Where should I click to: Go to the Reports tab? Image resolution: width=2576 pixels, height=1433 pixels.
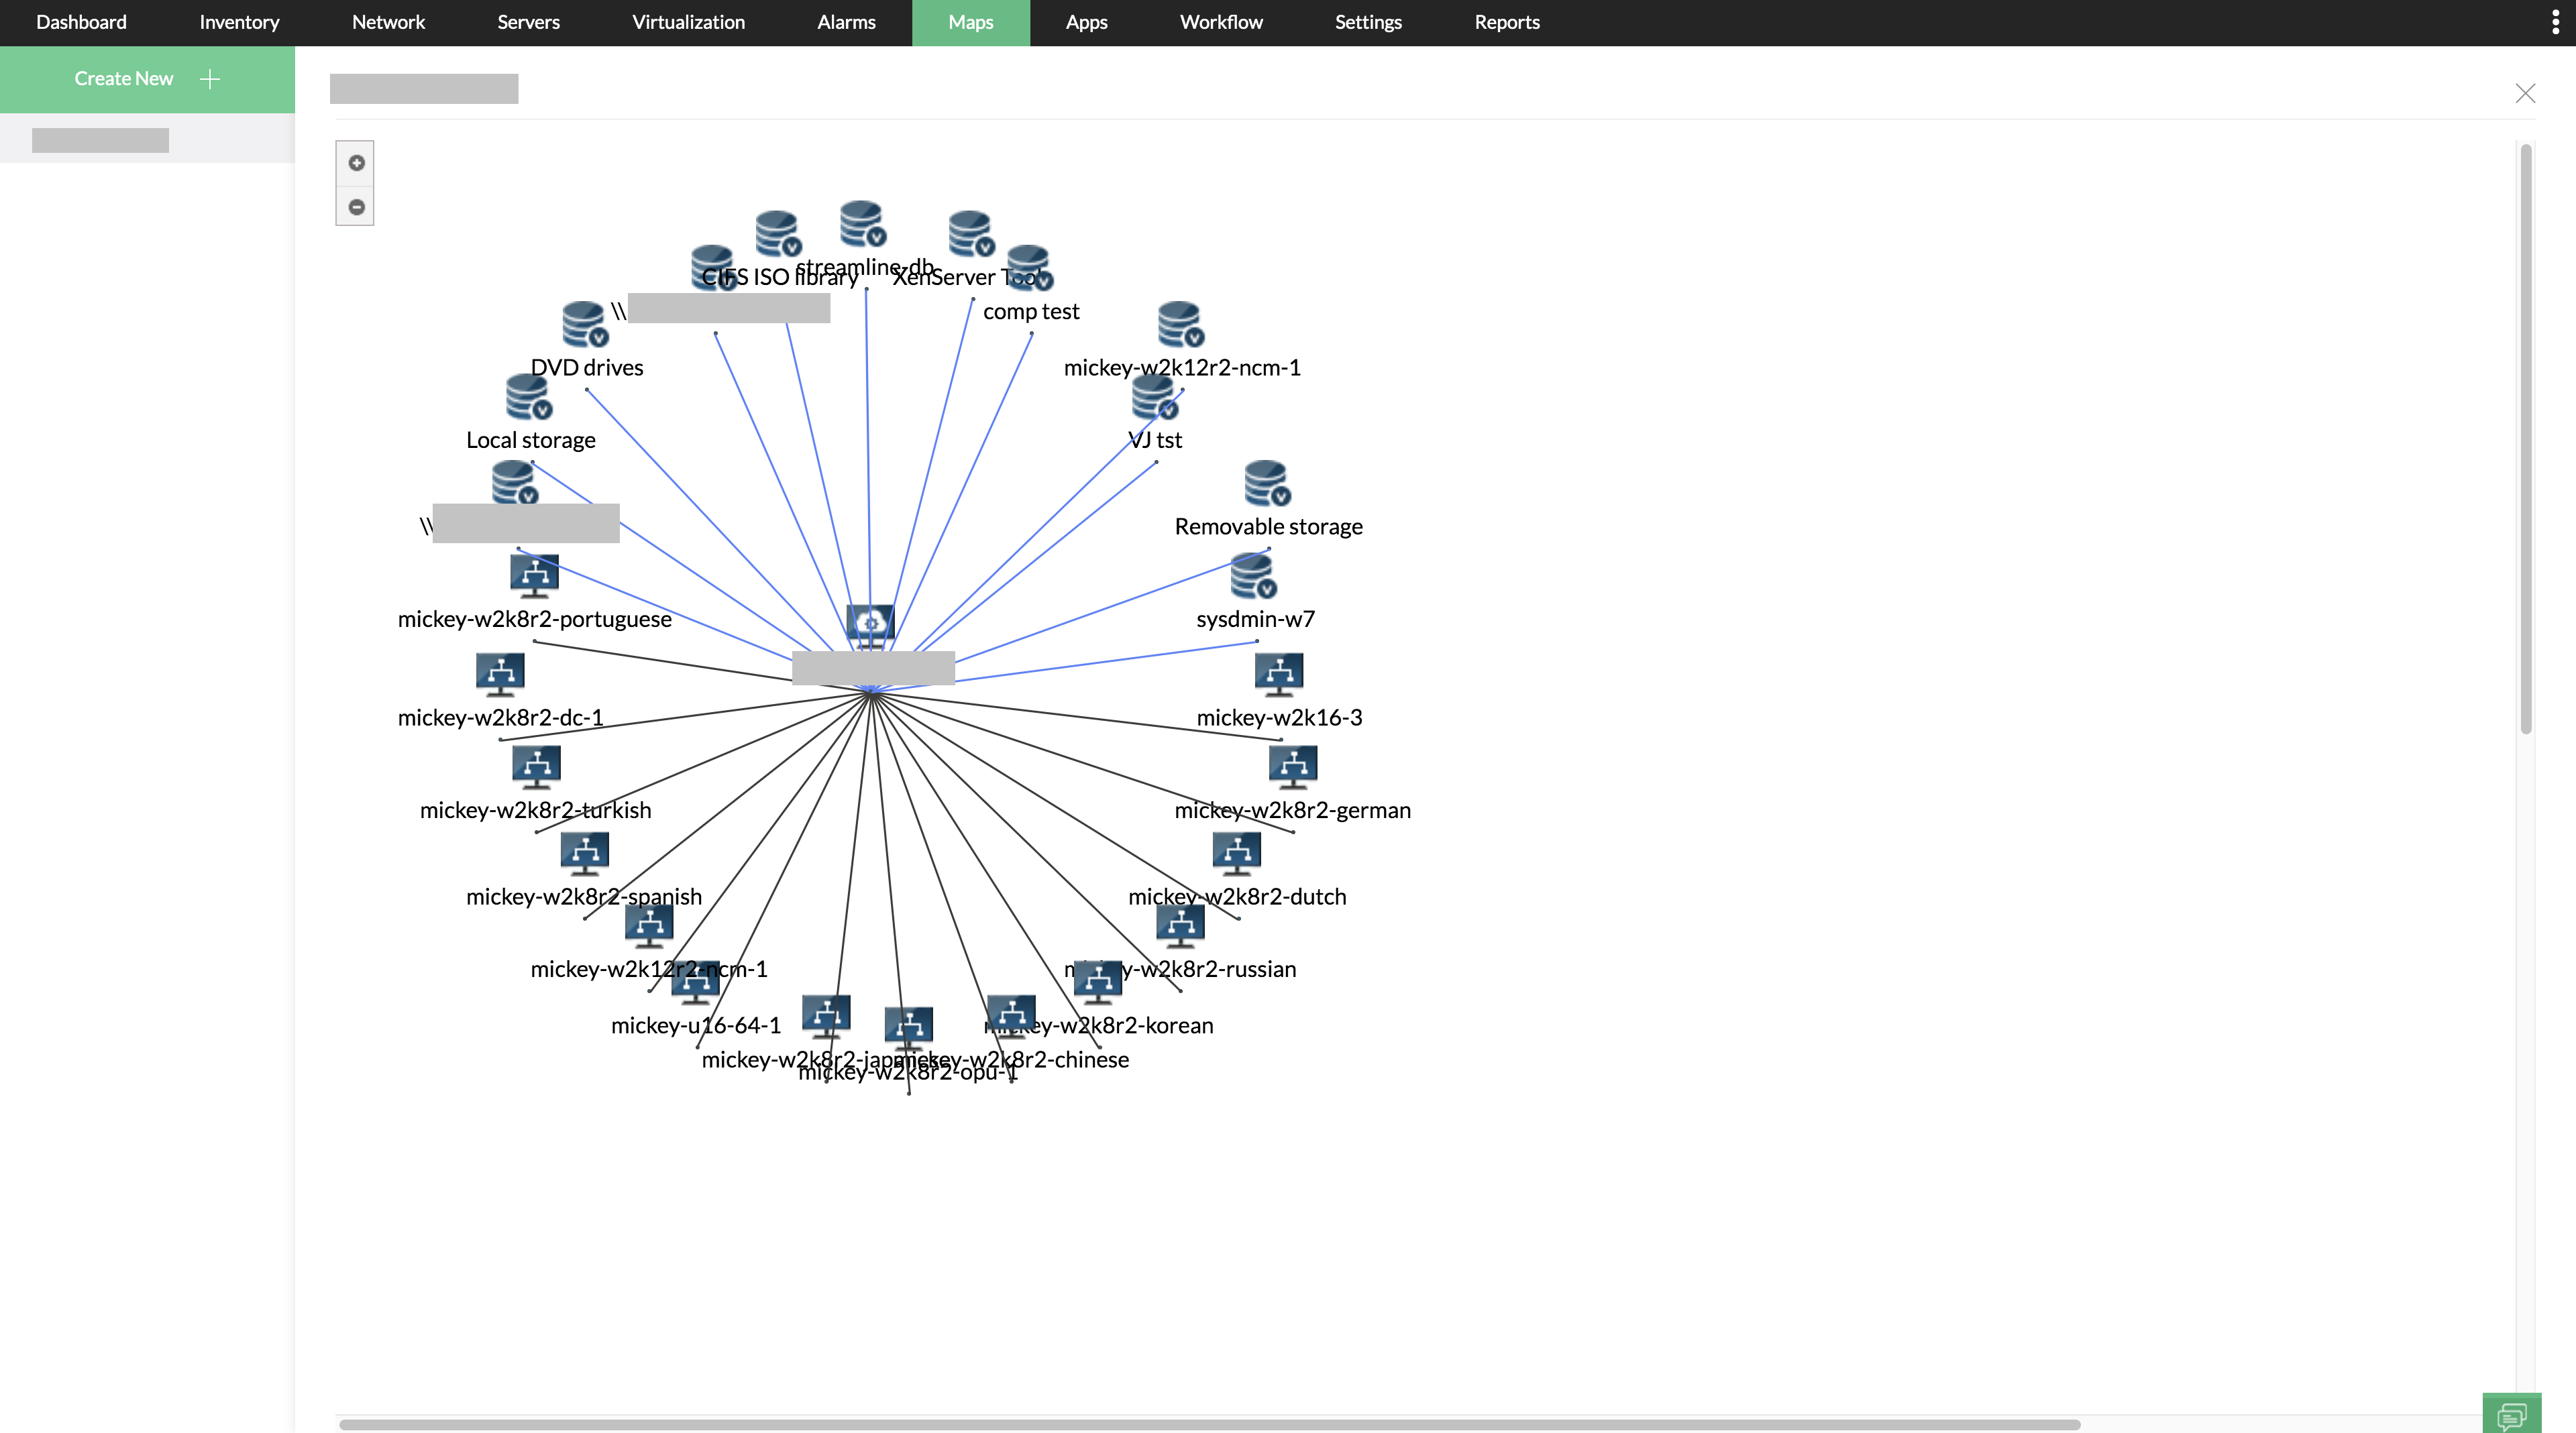point(1506,23)
